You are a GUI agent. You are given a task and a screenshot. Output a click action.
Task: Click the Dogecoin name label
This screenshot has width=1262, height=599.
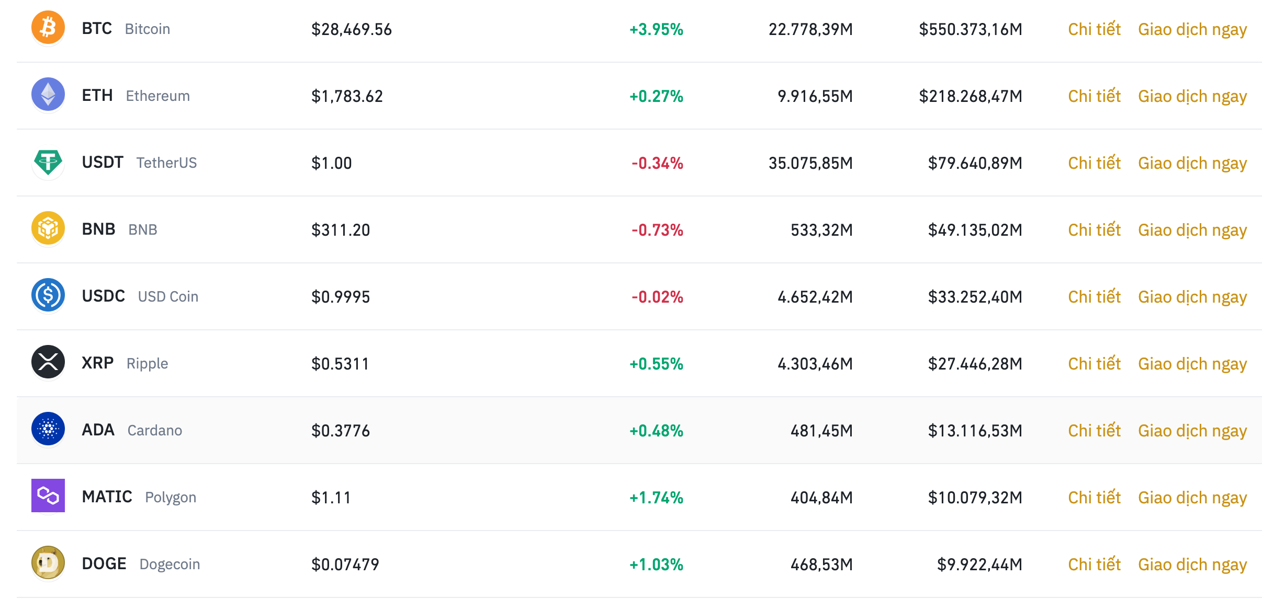click(170, 565)
